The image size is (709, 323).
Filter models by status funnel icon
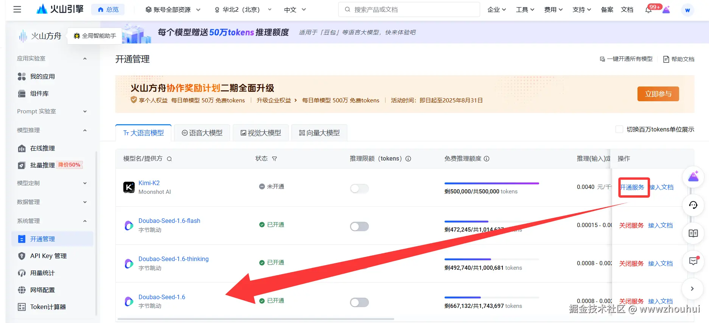(275, 159)
